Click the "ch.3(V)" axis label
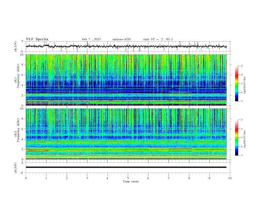Image resolution: width=259 pixels, height=200 pixels. tap(16, 168)
